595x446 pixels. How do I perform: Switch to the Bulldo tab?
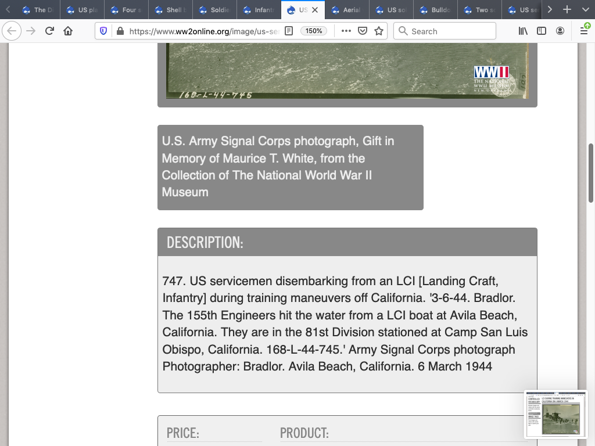(x=435, y=10)
